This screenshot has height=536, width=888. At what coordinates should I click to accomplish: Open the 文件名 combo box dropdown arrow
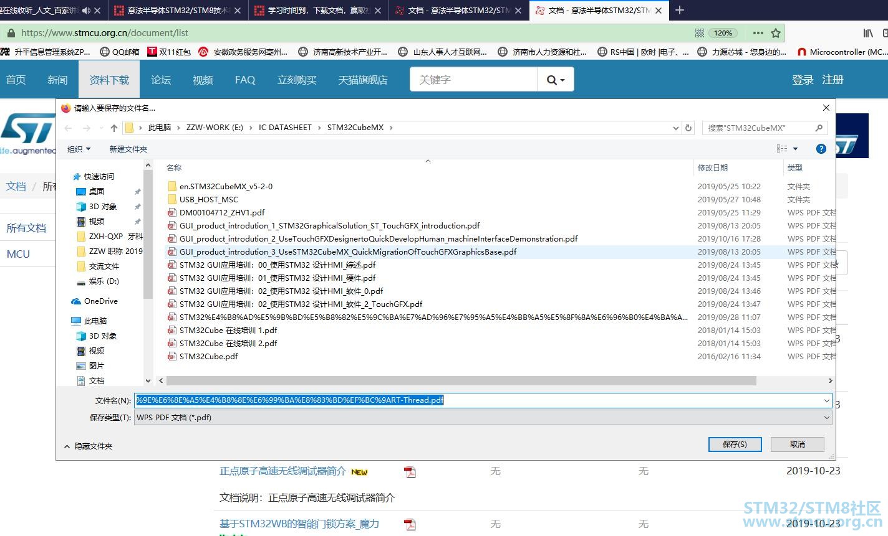click(x=827, y=400)
